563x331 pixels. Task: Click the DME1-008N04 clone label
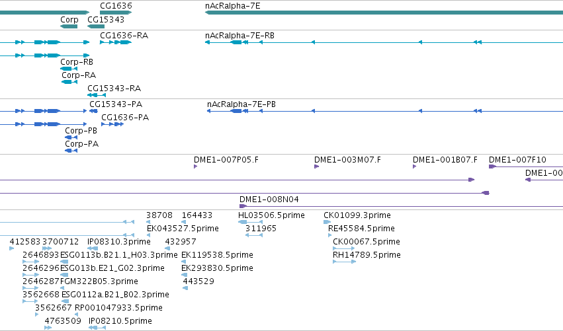(x=269, y=199)
